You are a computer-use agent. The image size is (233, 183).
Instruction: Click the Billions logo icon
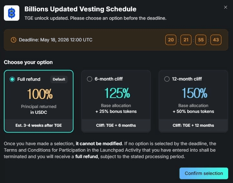(12, 13)
